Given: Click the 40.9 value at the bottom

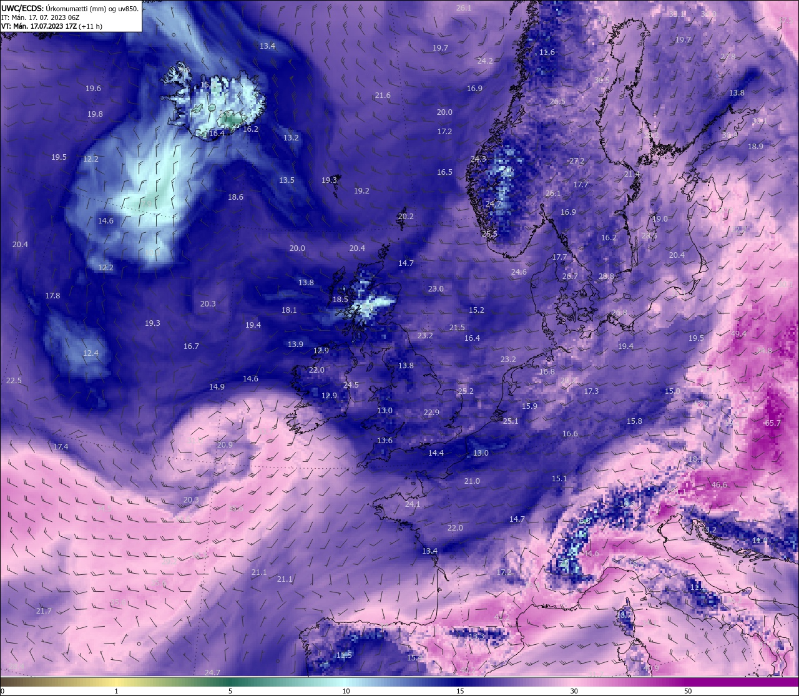Looking at the screenshot, I should [x=651, y=669].
